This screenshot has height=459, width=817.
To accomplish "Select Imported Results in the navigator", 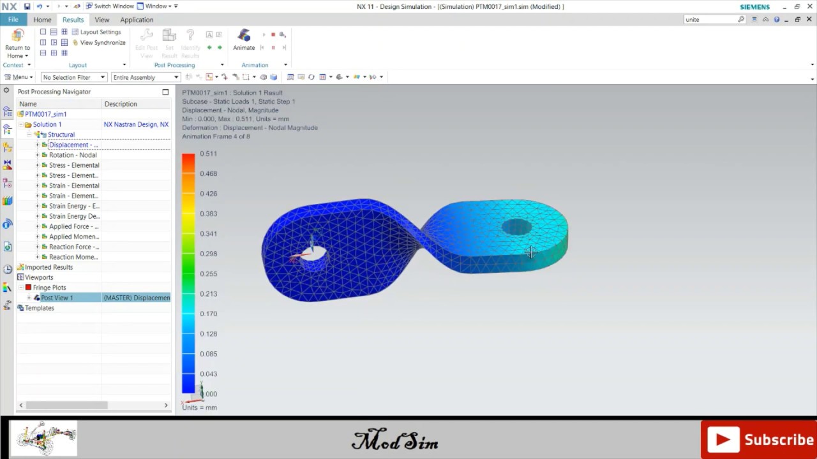I will [x=49, y=267].
